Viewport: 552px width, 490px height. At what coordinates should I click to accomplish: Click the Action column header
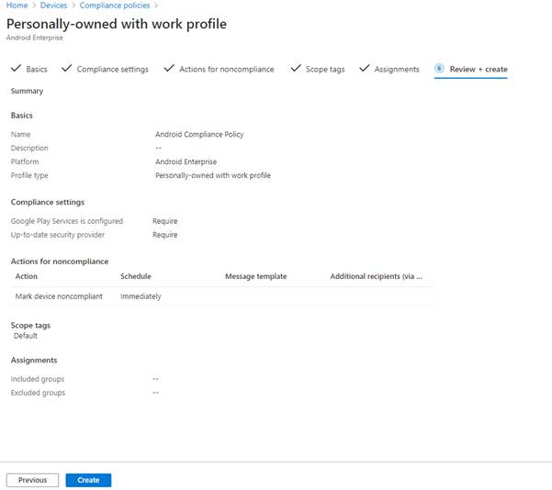[27, 276]
